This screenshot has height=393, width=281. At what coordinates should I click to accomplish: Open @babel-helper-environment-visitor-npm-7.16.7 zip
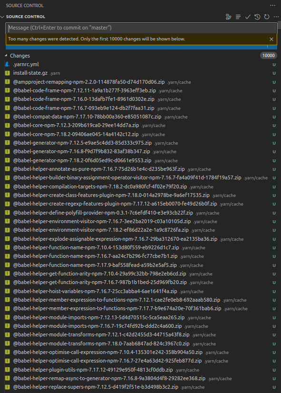point(102,222)
